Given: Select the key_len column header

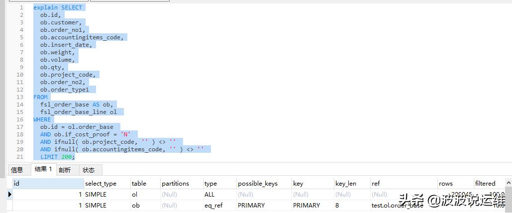Looking at the screenshot, I should click(x=352, y=183).
